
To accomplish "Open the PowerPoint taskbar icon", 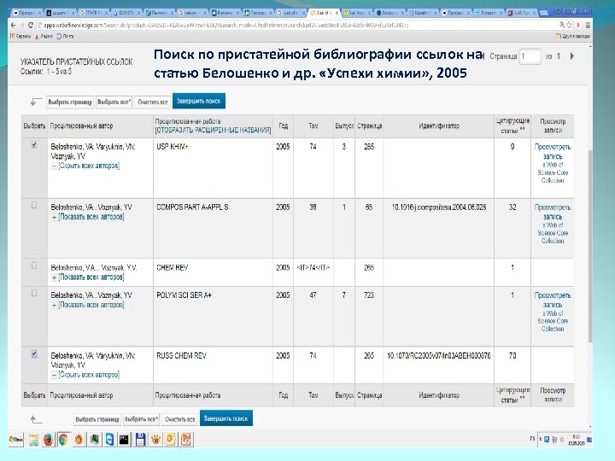I will (x=186, y=440).
